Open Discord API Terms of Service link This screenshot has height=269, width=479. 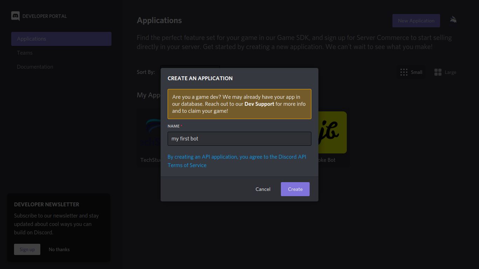(x=237, y=161)
